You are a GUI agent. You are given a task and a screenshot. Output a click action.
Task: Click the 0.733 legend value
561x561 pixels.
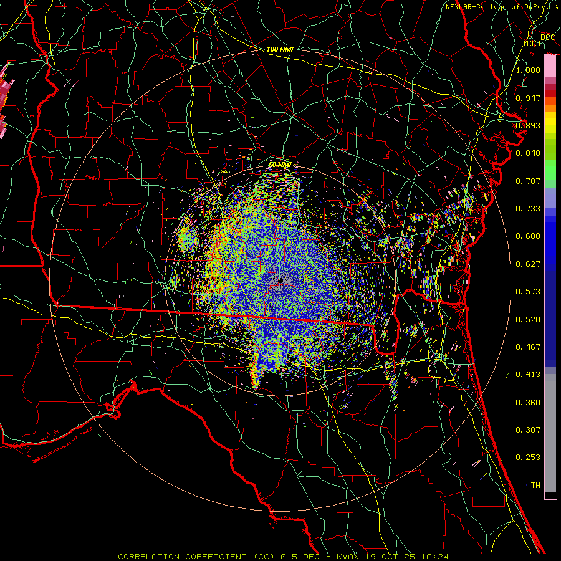point(528,209)
